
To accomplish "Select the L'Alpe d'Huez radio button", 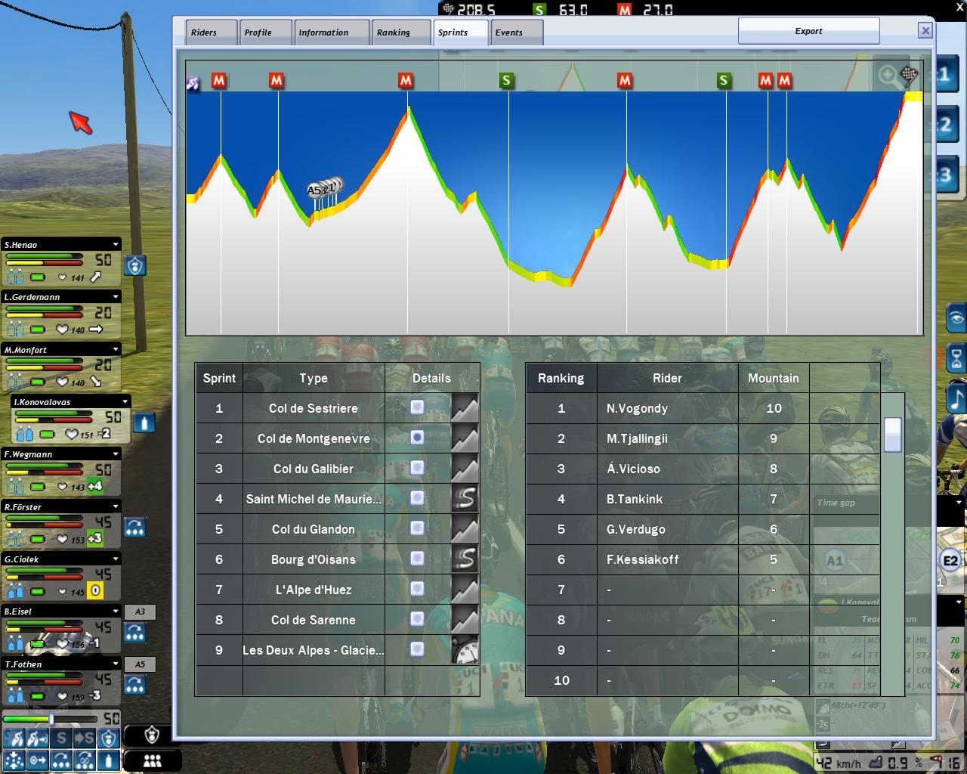I will click(417, 589).
